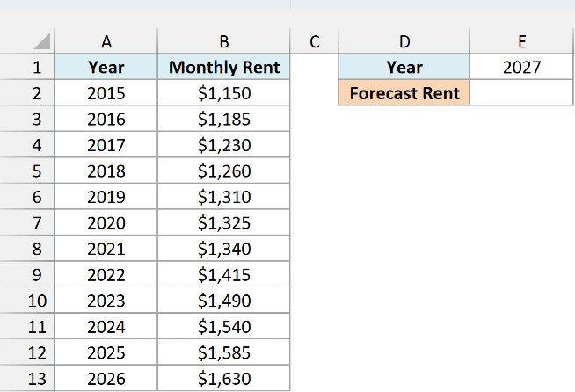Select row 6 header

pos(26,197)
